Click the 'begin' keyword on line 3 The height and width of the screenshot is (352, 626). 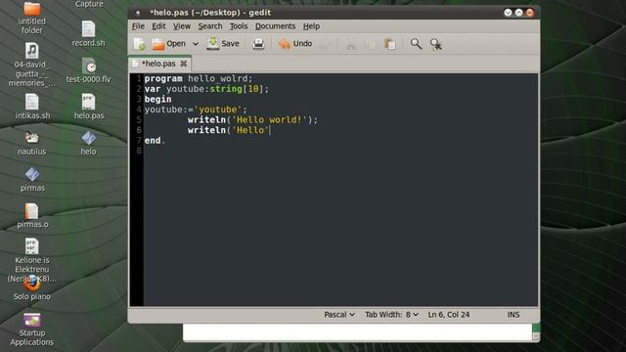point(157,100)
